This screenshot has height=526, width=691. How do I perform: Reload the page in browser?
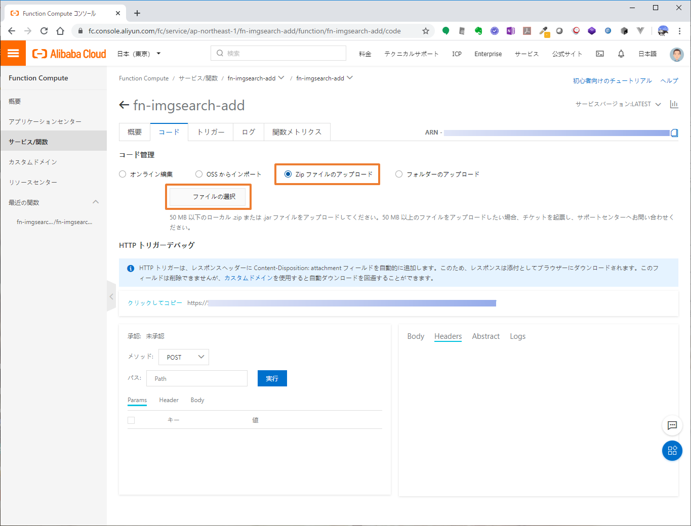coord(44,31)
